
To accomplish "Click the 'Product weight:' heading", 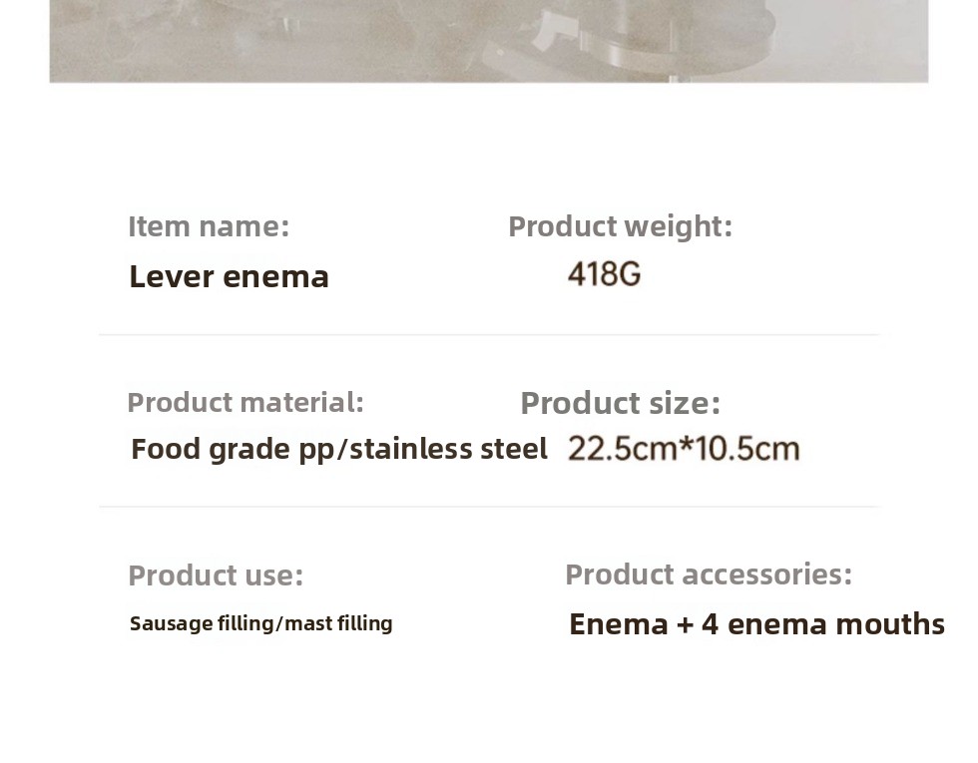I will point(621,227).
